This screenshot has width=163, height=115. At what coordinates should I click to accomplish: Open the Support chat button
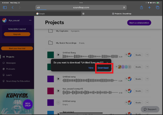[x=150, y=109]
